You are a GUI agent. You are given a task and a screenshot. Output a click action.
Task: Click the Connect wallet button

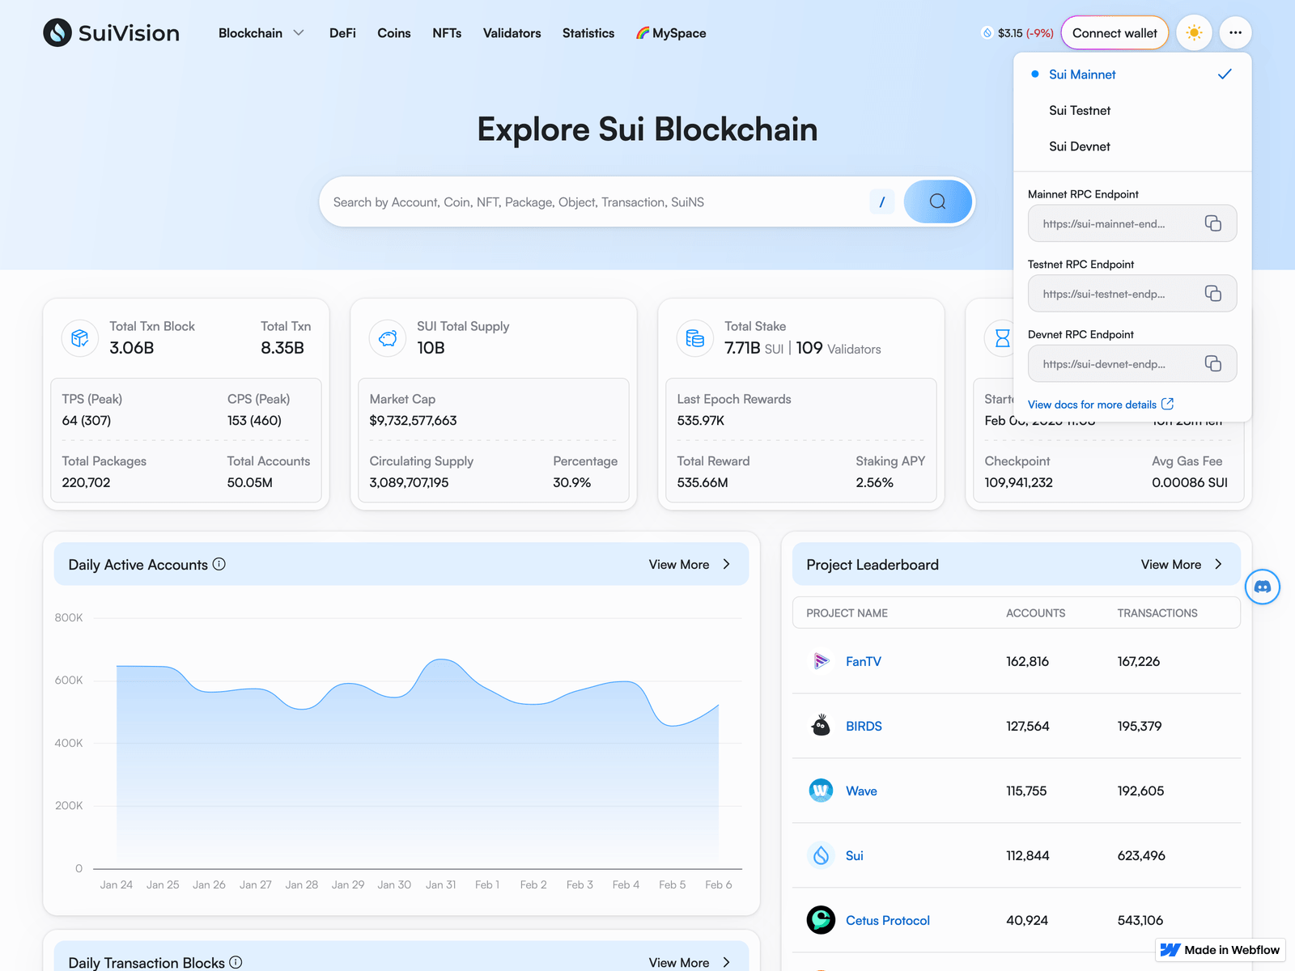[1115, 33]
